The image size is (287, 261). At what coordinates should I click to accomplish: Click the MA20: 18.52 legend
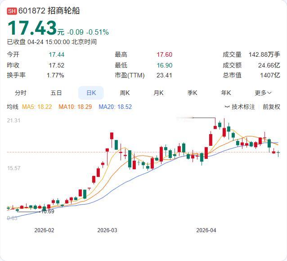(115, 107)
